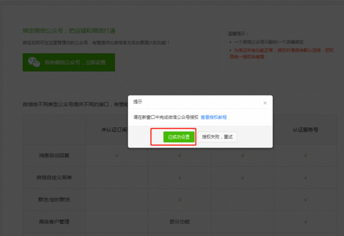Click the red tip about 授权时请保持默认选择
The width and height of the screenshot is (344, 236).
[282, 54]
